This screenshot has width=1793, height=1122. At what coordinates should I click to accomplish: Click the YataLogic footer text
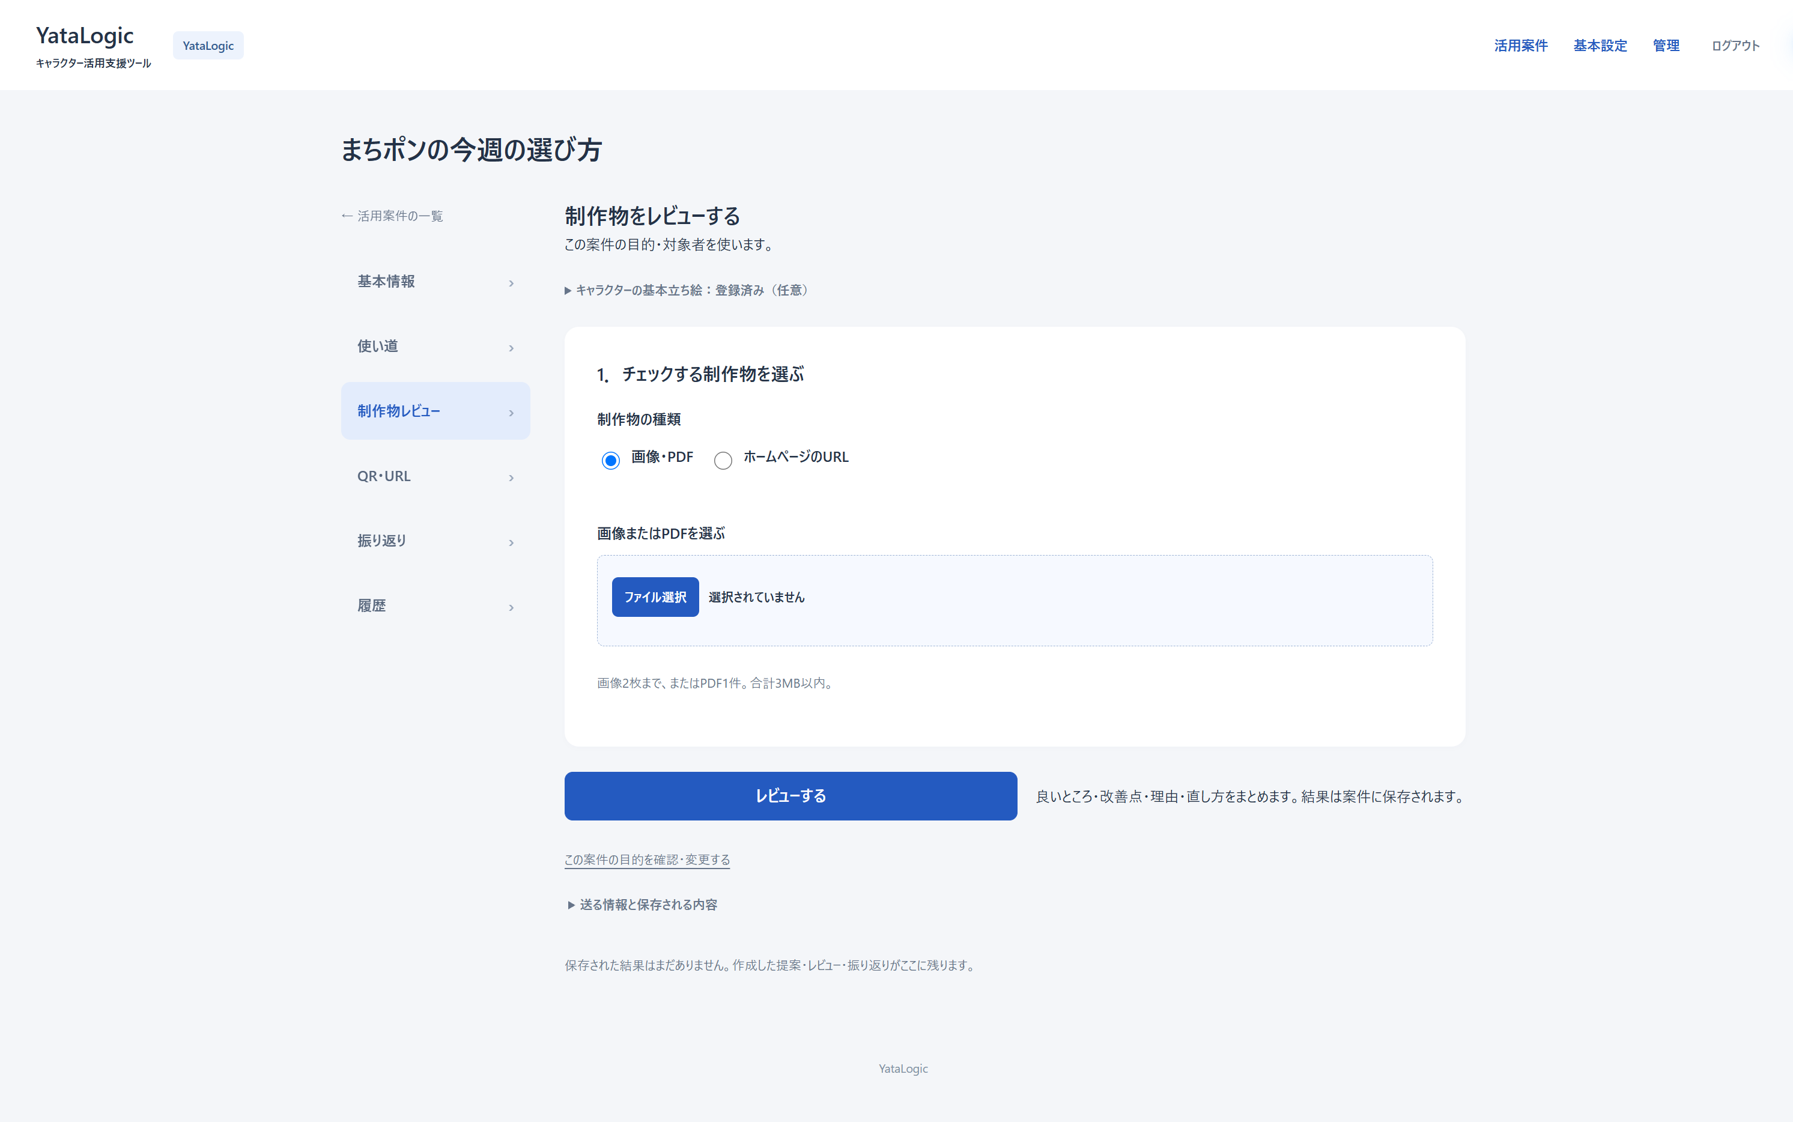(903, 1069)
